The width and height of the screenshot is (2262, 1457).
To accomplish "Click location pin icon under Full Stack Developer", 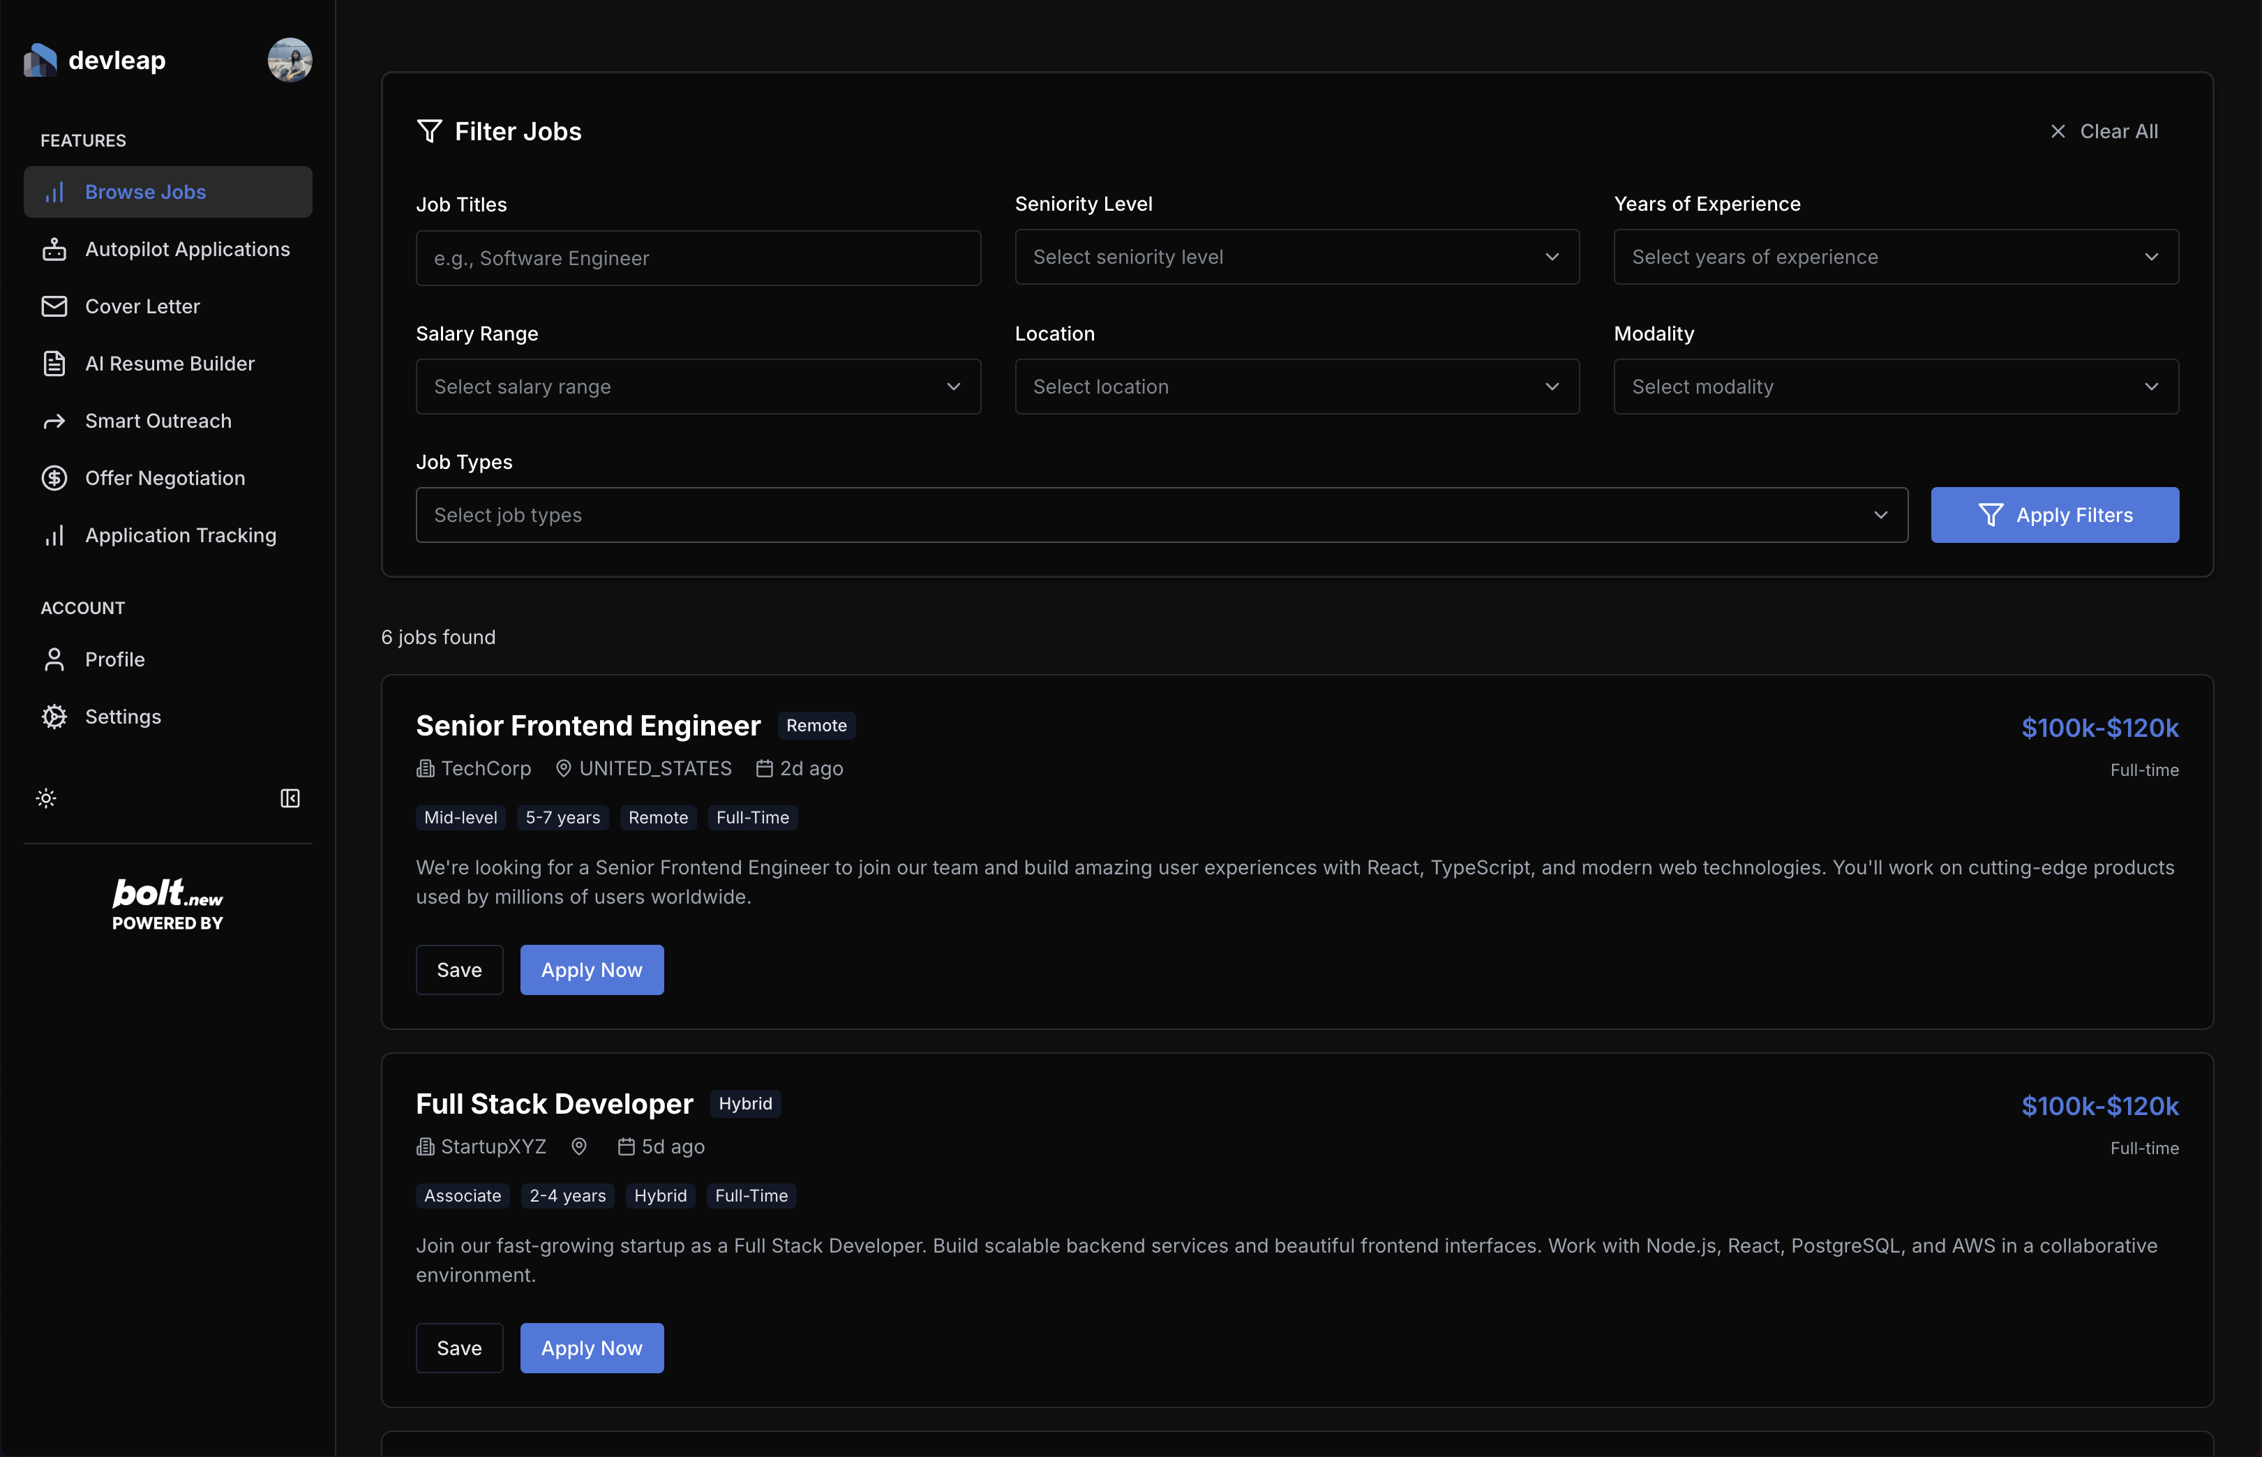I will coord(579,1146).
